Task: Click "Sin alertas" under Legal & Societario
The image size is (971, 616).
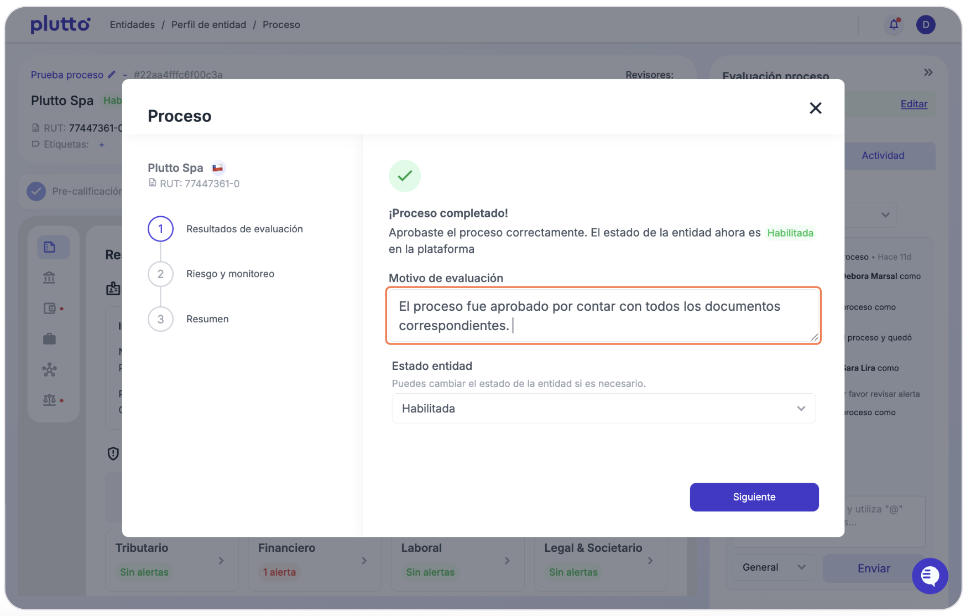Action: tap(573, 572)
